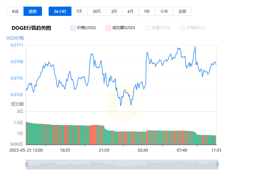Toggle the 价格(USD) checkbox
258x186 pixels.
point(73,28)
